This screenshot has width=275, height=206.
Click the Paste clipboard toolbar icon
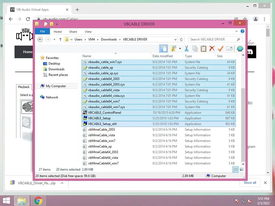pyautogui.click(x=204, y=49)
